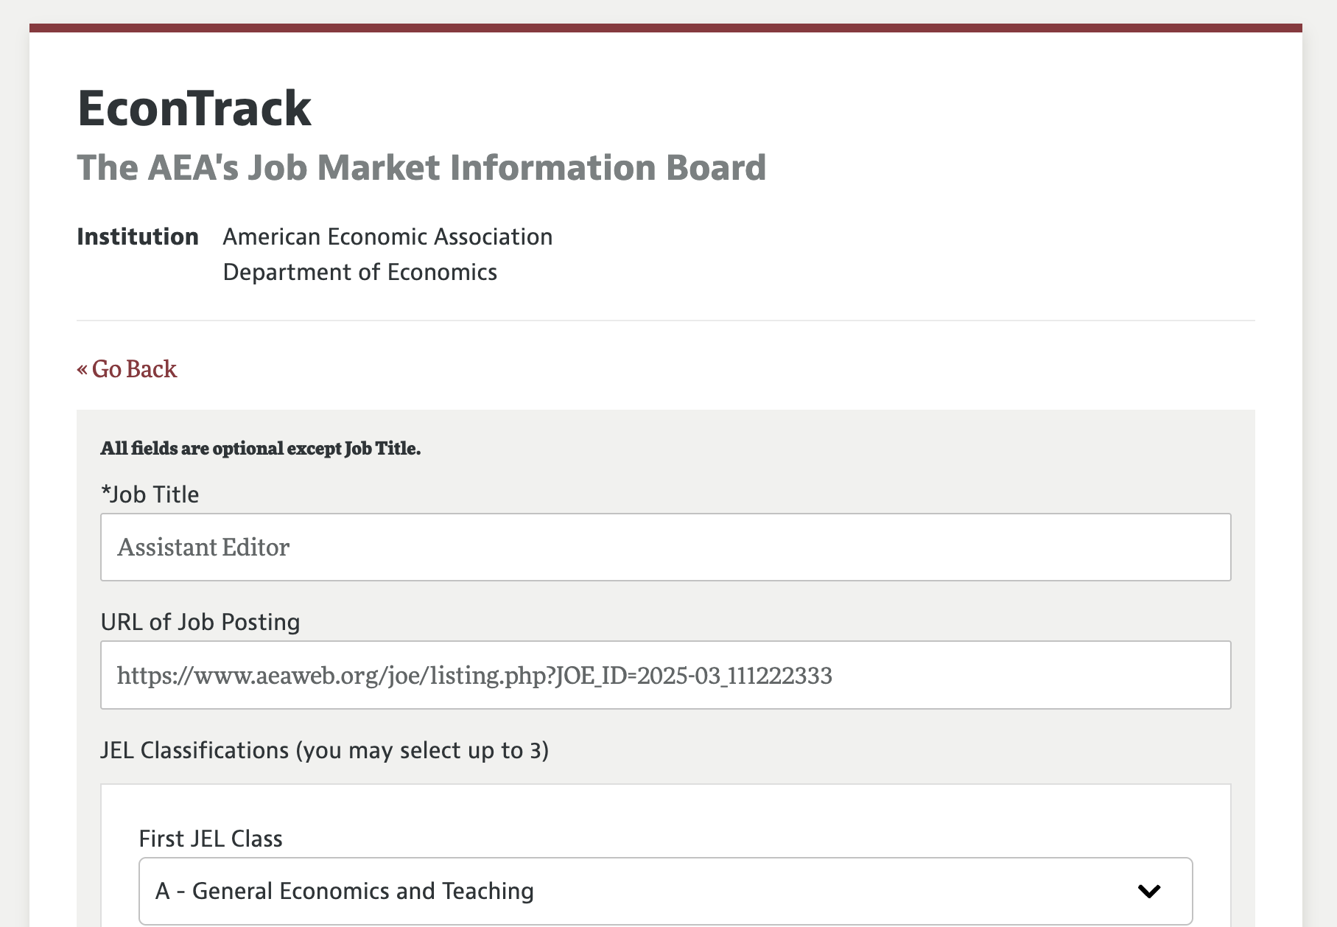Viewport: 1337px width, 927px height.
Task: Click the URL of Job Posting label
Action: pyautogui.click(x=200, y=623)
